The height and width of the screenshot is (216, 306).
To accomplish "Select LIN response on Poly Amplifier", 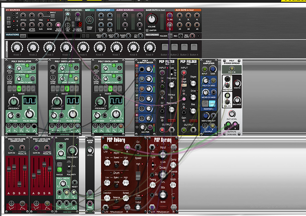I will (x=205, y=103).
